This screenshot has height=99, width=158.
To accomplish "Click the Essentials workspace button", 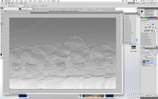I will [131, 3].
